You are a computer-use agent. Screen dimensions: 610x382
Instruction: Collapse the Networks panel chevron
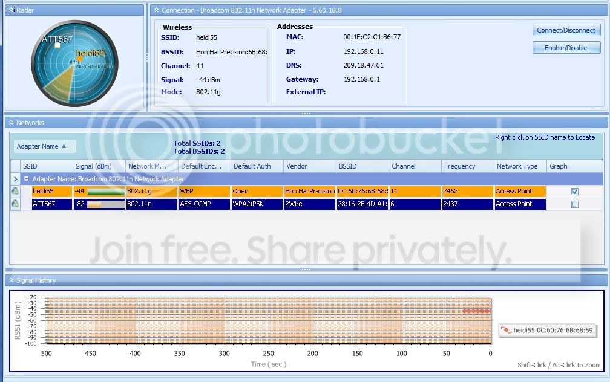coord(11,123)
